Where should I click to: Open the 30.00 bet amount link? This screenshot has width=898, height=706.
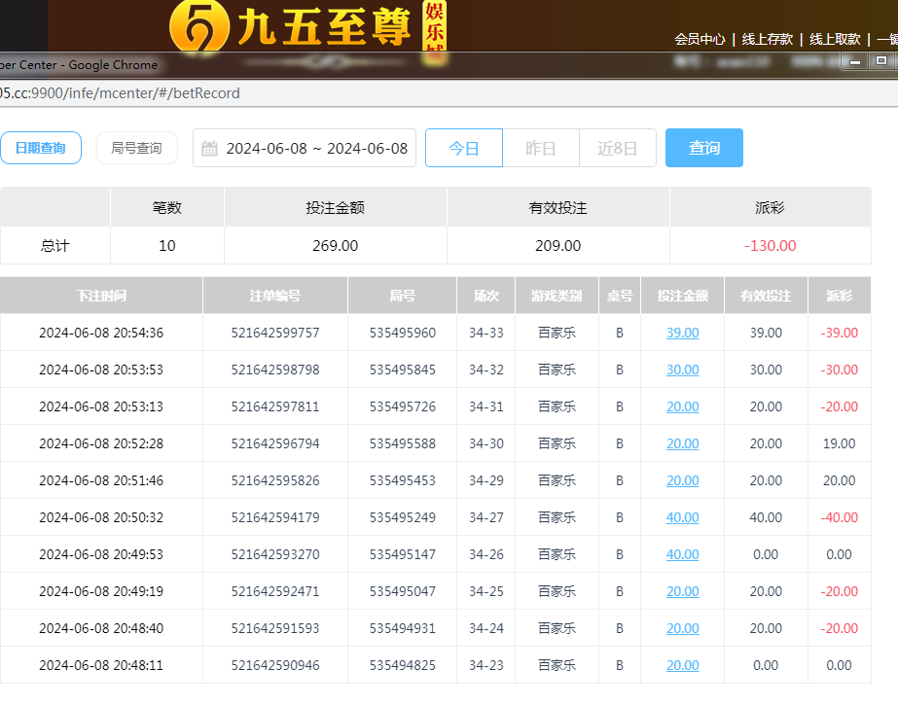pyautogui.click(x=682, y=370)
